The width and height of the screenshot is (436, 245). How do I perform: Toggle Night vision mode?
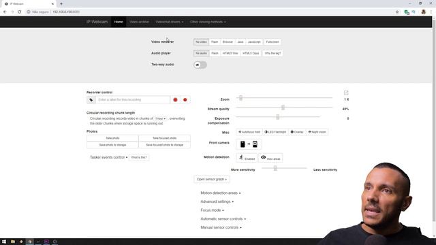click(317, 132)
